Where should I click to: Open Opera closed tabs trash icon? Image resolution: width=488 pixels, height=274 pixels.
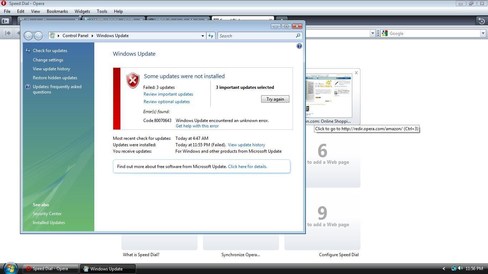tap(482, 21)
